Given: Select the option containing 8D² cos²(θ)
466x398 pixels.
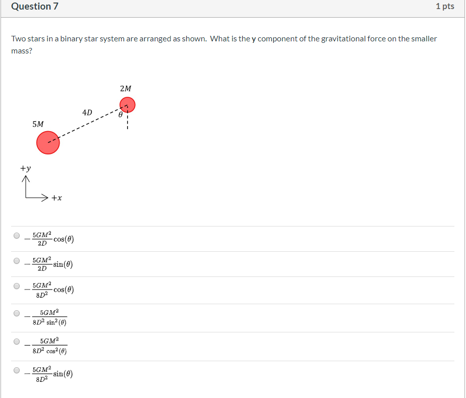Looking at the screenshot, I should (x=16, y=343).
